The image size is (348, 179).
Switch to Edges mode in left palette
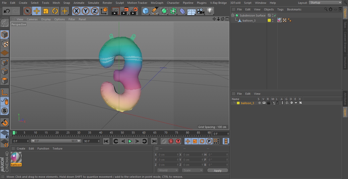point(5,71)
